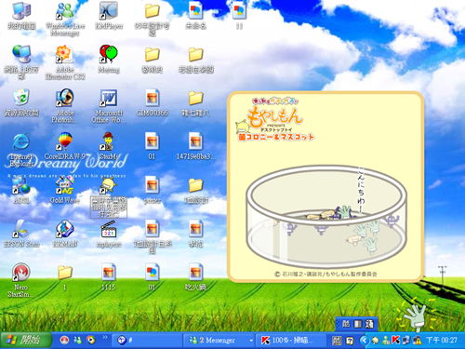Select the yellow spiky mascot shortcut
The width and height of the screenshot is (465, 349).
[x=109, y=196]
